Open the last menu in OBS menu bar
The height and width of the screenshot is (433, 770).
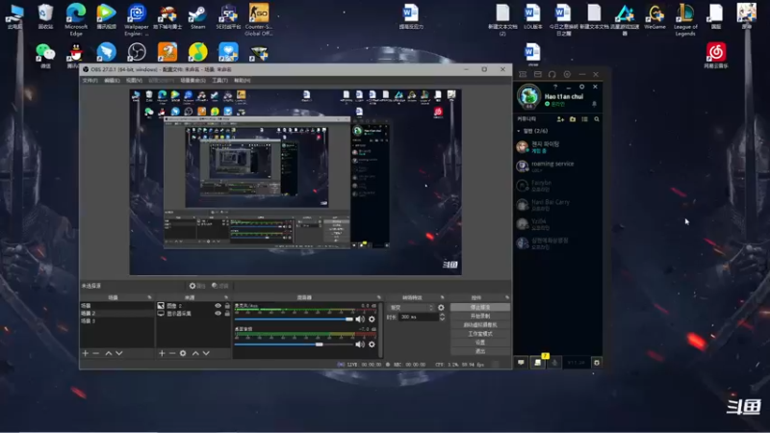click(x=243, y=81)
